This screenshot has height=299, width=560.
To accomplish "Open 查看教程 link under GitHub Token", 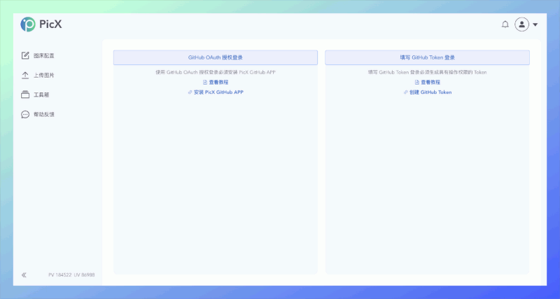I will (427, 82).
